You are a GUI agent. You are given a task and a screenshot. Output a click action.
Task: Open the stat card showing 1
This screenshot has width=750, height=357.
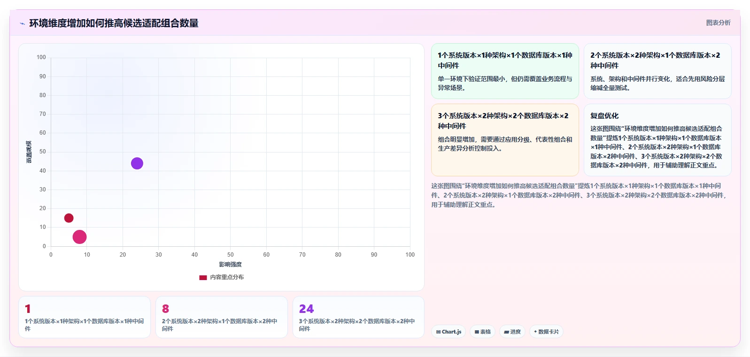[x=85, y=317]
